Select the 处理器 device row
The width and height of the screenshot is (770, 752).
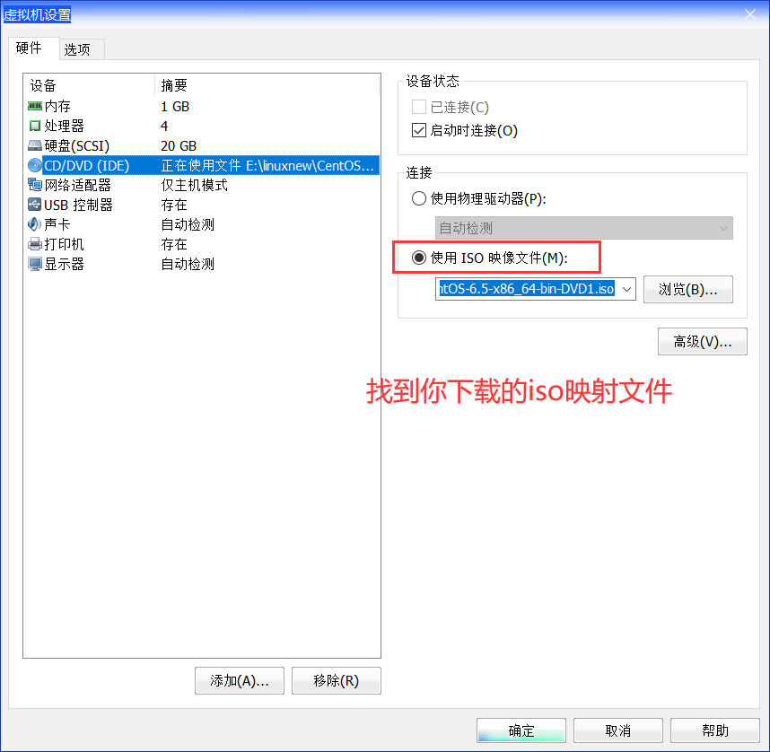tap(204, 127)
